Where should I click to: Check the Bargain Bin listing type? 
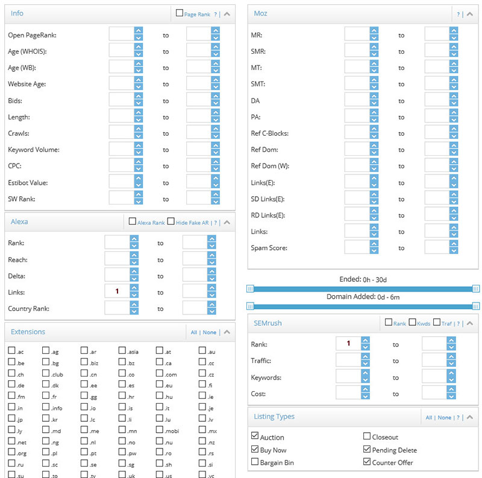point(255,461)
